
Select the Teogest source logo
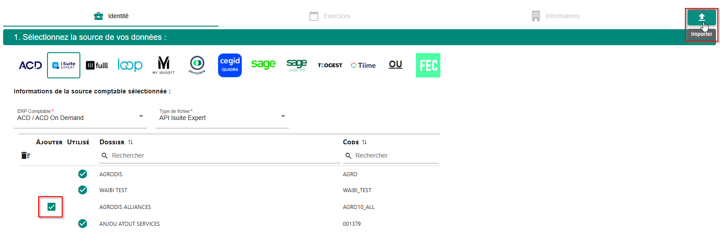pyautogui.click(x=330, y=66)
